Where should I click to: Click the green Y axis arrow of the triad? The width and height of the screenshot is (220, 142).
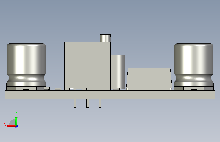pos(16,121)
